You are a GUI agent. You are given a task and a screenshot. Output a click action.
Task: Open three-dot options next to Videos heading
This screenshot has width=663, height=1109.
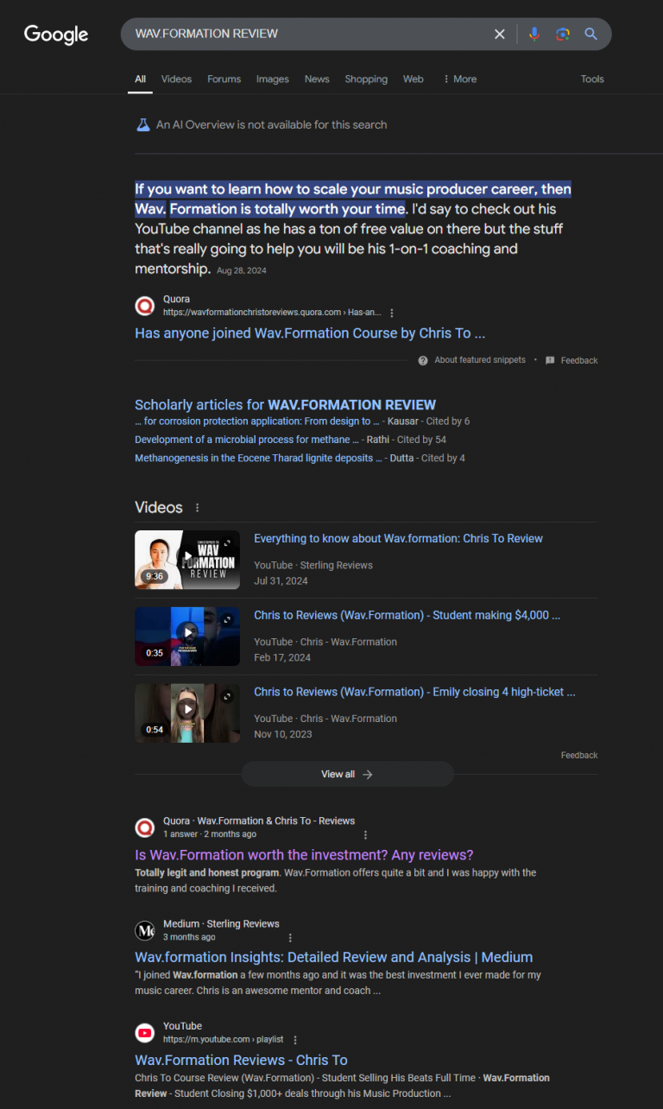pyautogui.click(x=197, y=508)
